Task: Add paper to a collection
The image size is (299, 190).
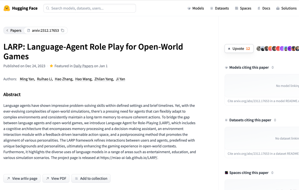Action: click(91, 178)
